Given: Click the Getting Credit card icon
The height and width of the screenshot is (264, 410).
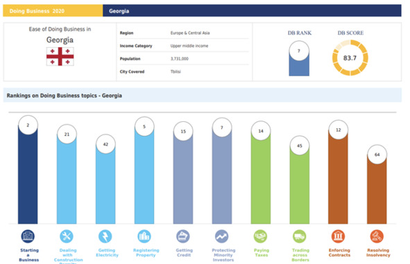Looking at the screenshot, I should pos(182,236).
